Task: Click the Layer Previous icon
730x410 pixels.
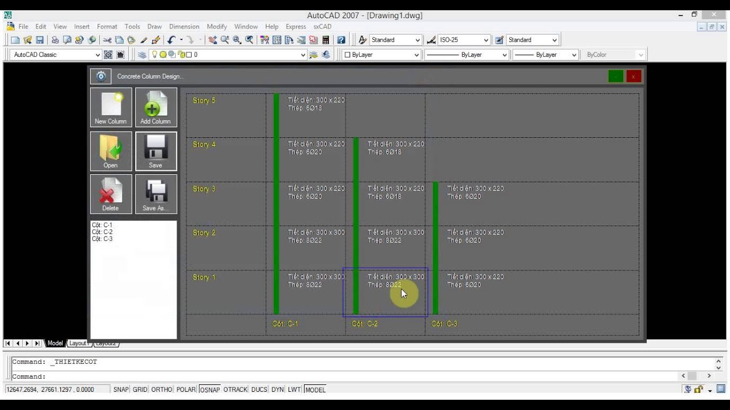Action: pyautogui.click(x=326, y=55)
